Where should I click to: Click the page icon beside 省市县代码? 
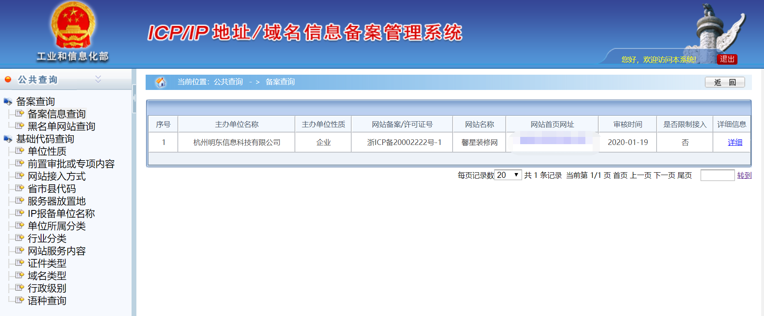[x=20, y=188]
